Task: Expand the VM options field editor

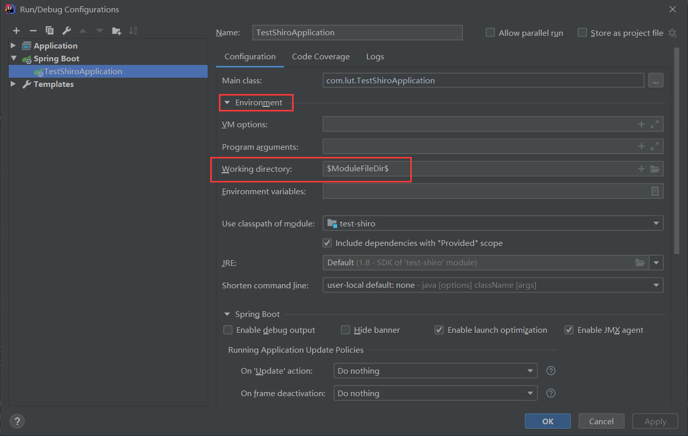Action: (655, 124)
